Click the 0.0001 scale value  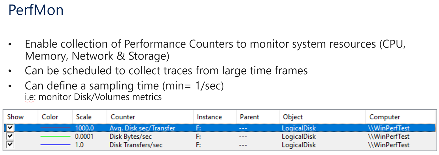pyautogui.click(x=84, y=137)
